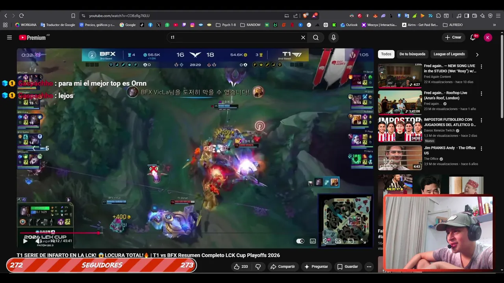Enter full screen mode
Screen dimensions: 504x283
pos(363,241)
